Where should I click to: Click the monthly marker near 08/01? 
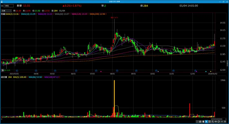[x=117, y=71]
